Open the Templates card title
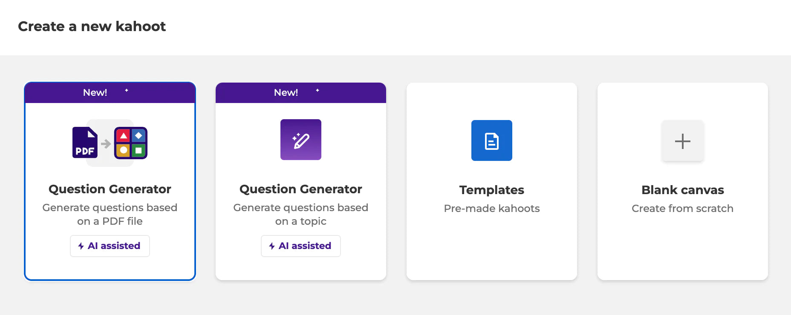The image size is (791, 315). pyautogui.click(x=491, y=190)
